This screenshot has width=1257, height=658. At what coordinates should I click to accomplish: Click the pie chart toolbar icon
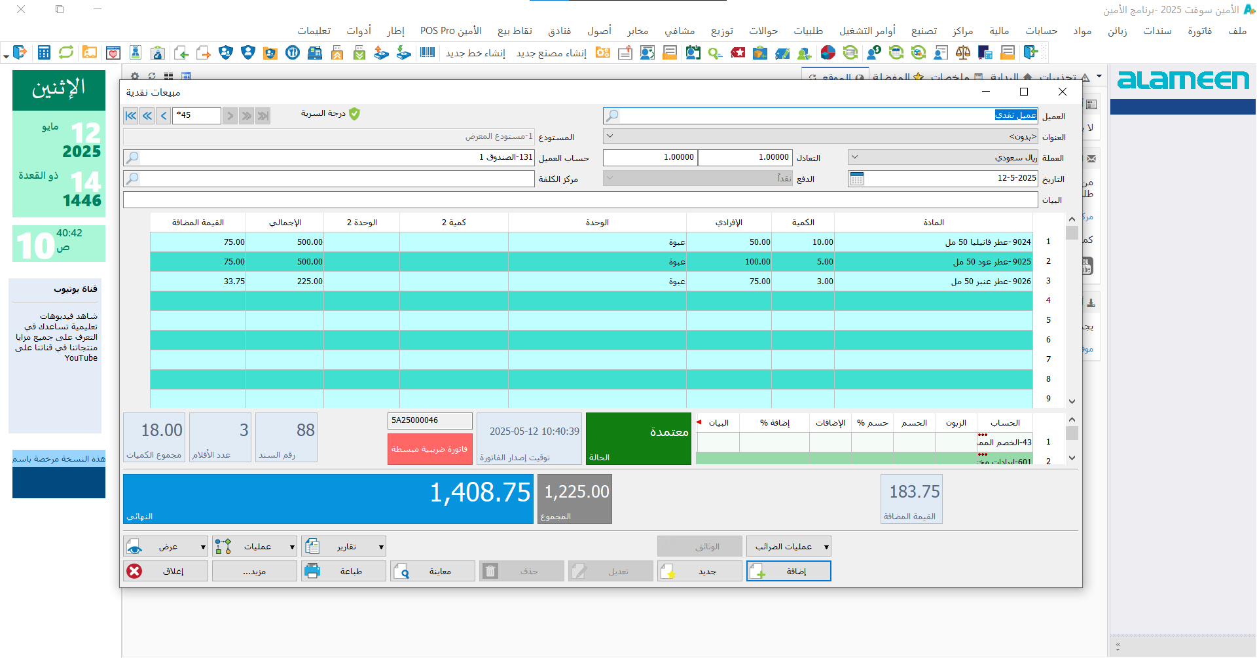[x=828, y=53]
